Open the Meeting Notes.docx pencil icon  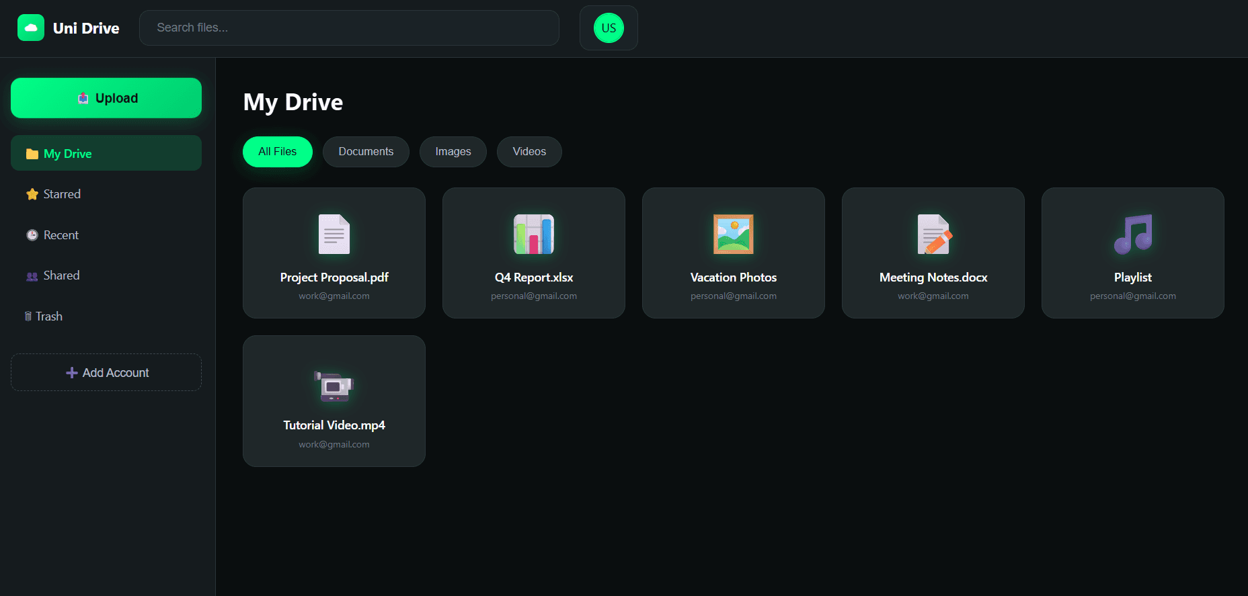[x=933, y=234]
